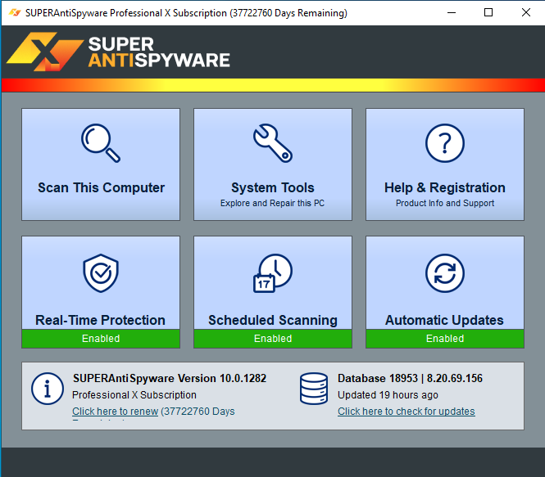This screenshot has width=545, height=477.
Task: Click the circular arrows update icon
Action: coord(445,273)
